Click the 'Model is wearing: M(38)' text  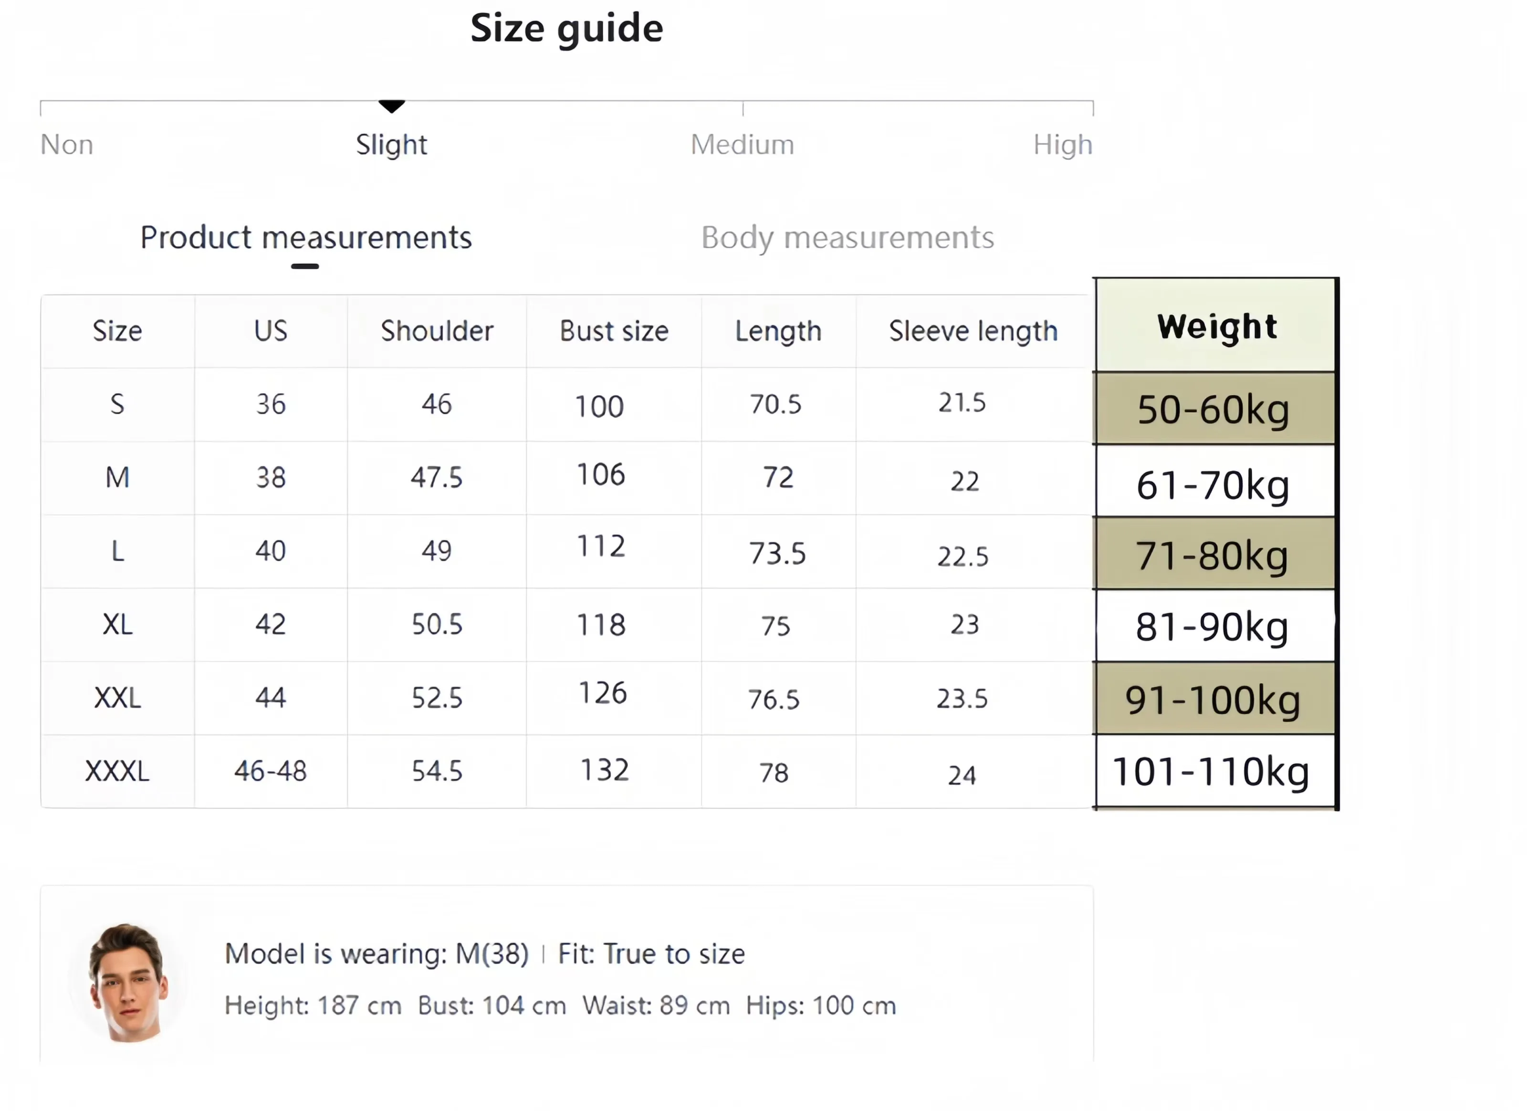click(377, 954)
